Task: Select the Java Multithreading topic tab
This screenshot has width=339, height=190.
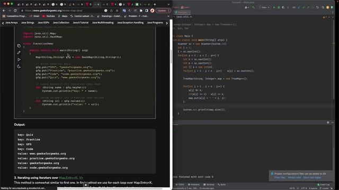Action: point(103,23)
